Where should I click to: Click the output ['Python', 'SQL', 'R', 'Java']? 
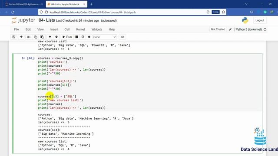pyautogui.click(x=64, y=145)
